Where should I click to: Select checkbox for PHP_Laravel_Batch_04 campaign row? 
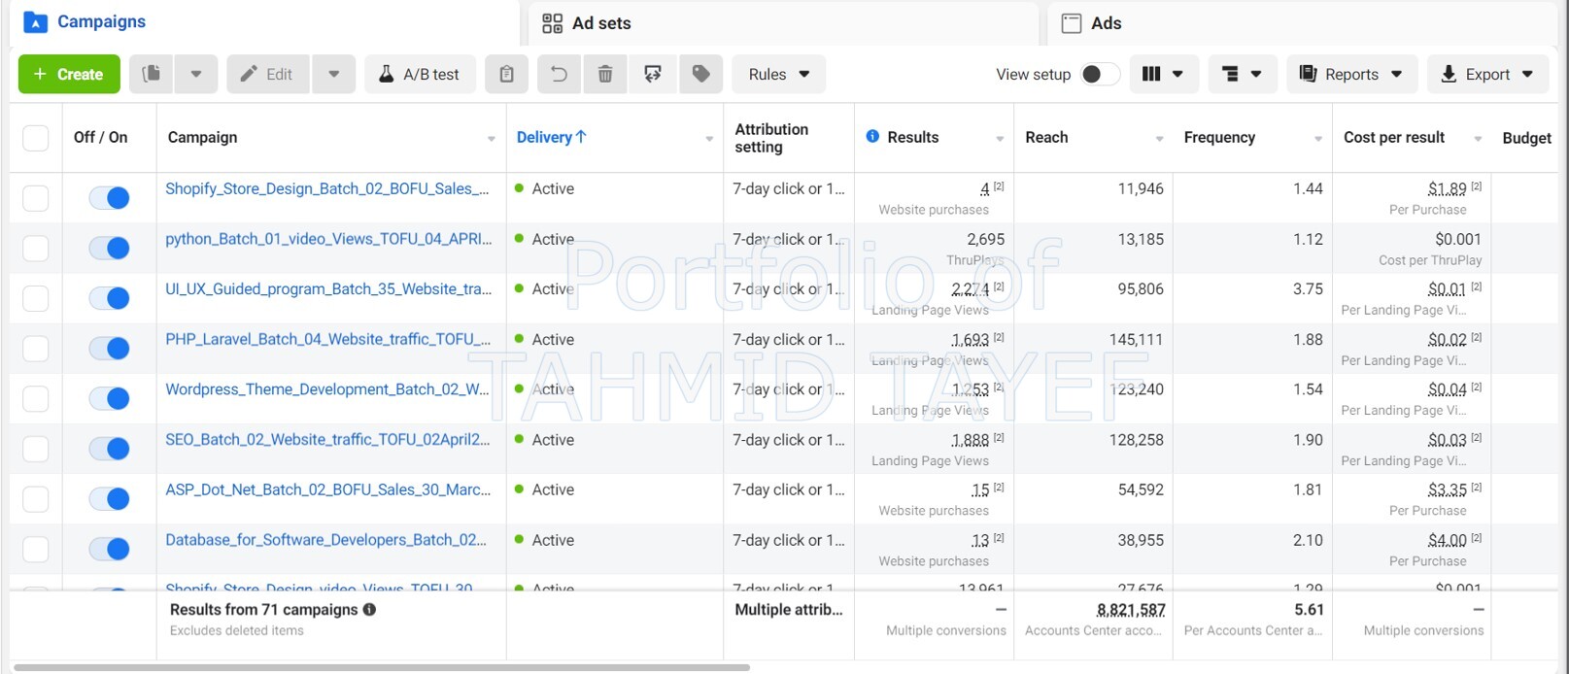click(36, 349)
